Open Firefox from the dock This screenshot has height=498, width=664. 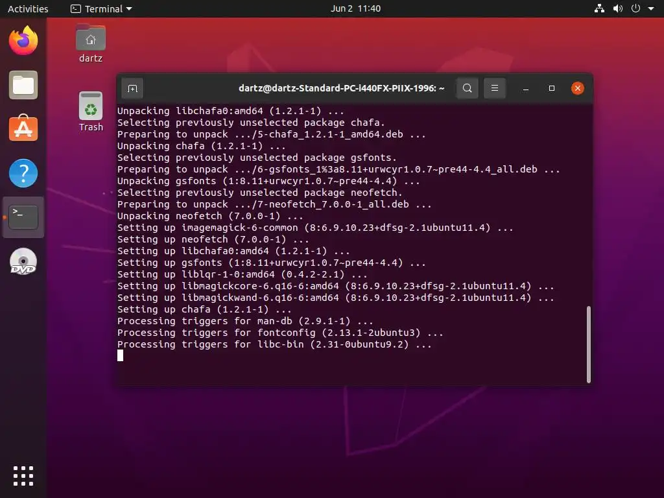tap(23, 40)
